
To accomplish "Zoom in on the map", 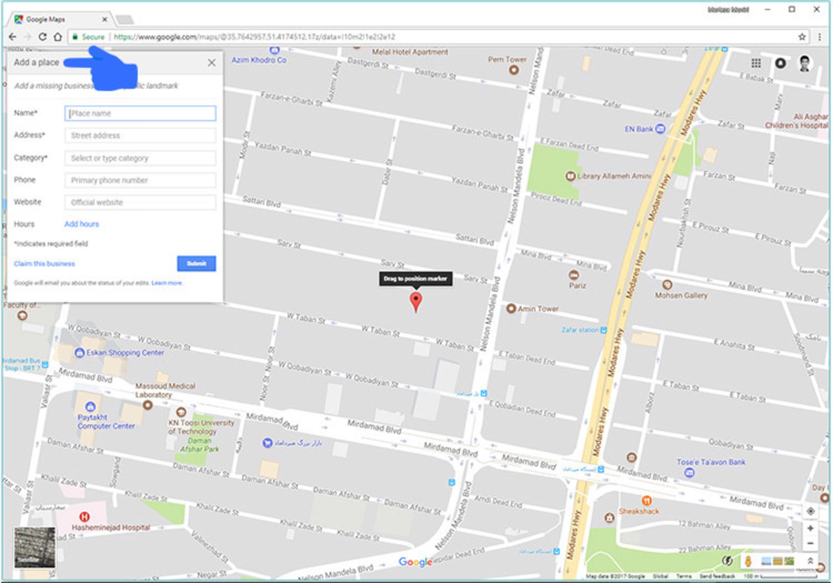I will click(x=810, y=528).
